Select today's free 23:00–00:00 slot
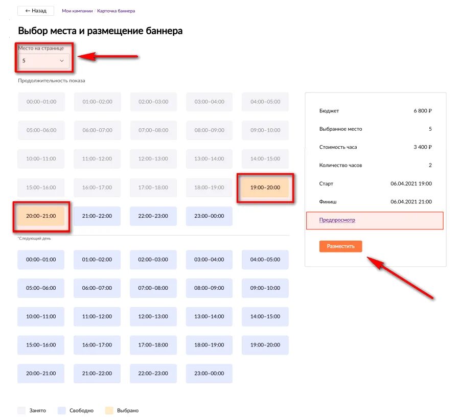Viewport: 460px width, 419px height. 209,216
